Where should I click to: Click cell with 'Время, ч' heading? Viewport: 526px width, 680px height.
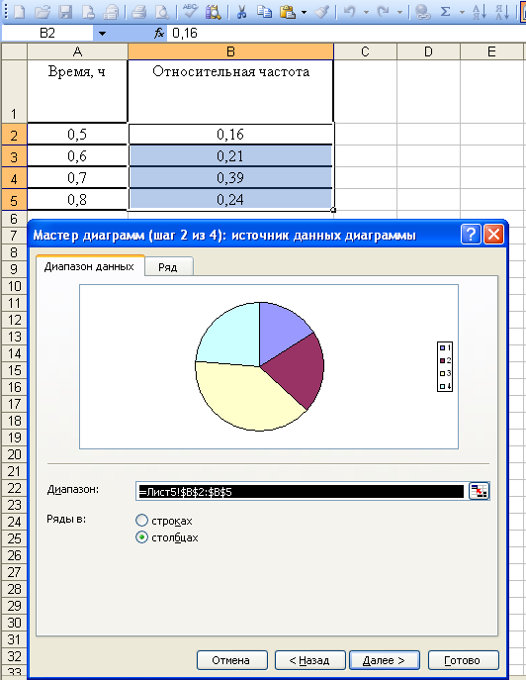[77, 91]
